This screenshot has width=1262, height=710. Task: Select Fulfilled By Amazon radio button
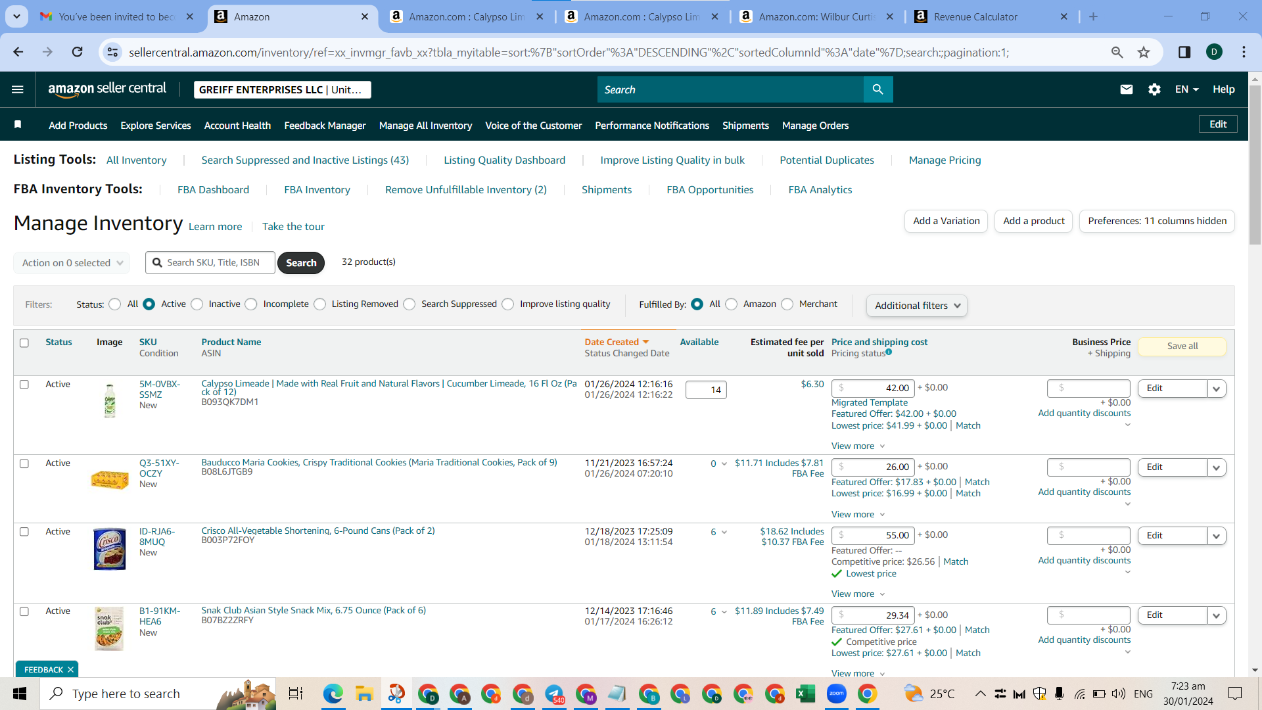(x=732, y=304)
